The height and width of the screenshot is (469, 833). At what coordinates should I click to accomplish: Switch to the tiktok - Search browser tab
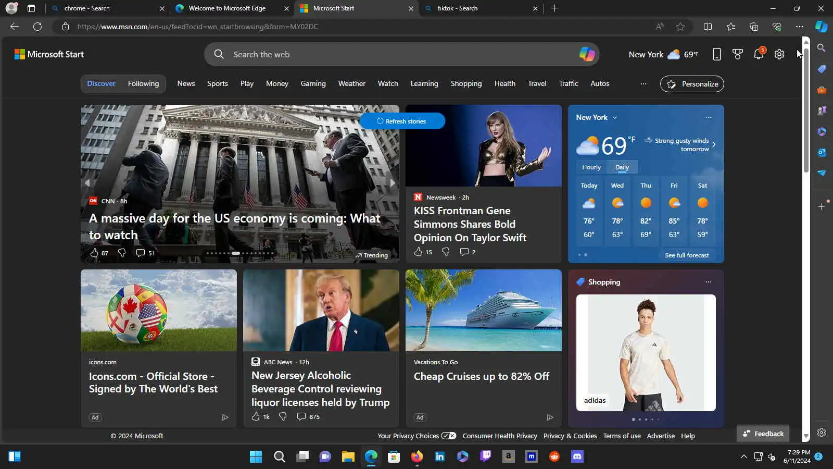(482, 8)
